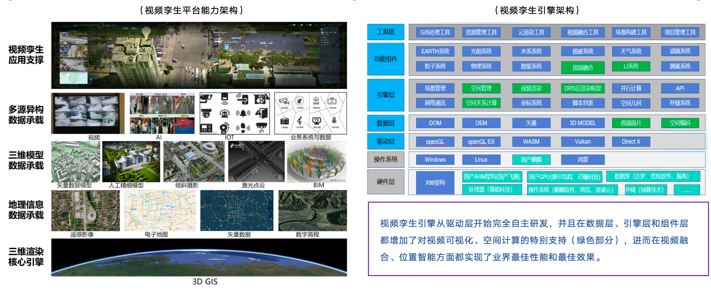Screen dimensions: 711x291
Task: Select the 云渲染工具 box
Action: (531, 32)
